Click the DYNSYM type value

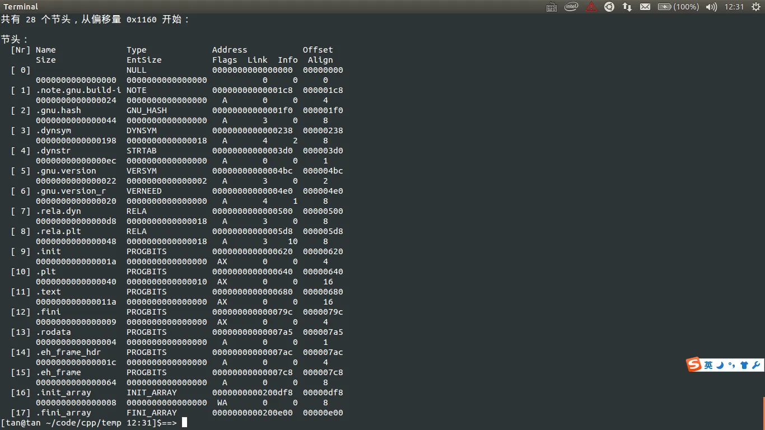[142, 130]
